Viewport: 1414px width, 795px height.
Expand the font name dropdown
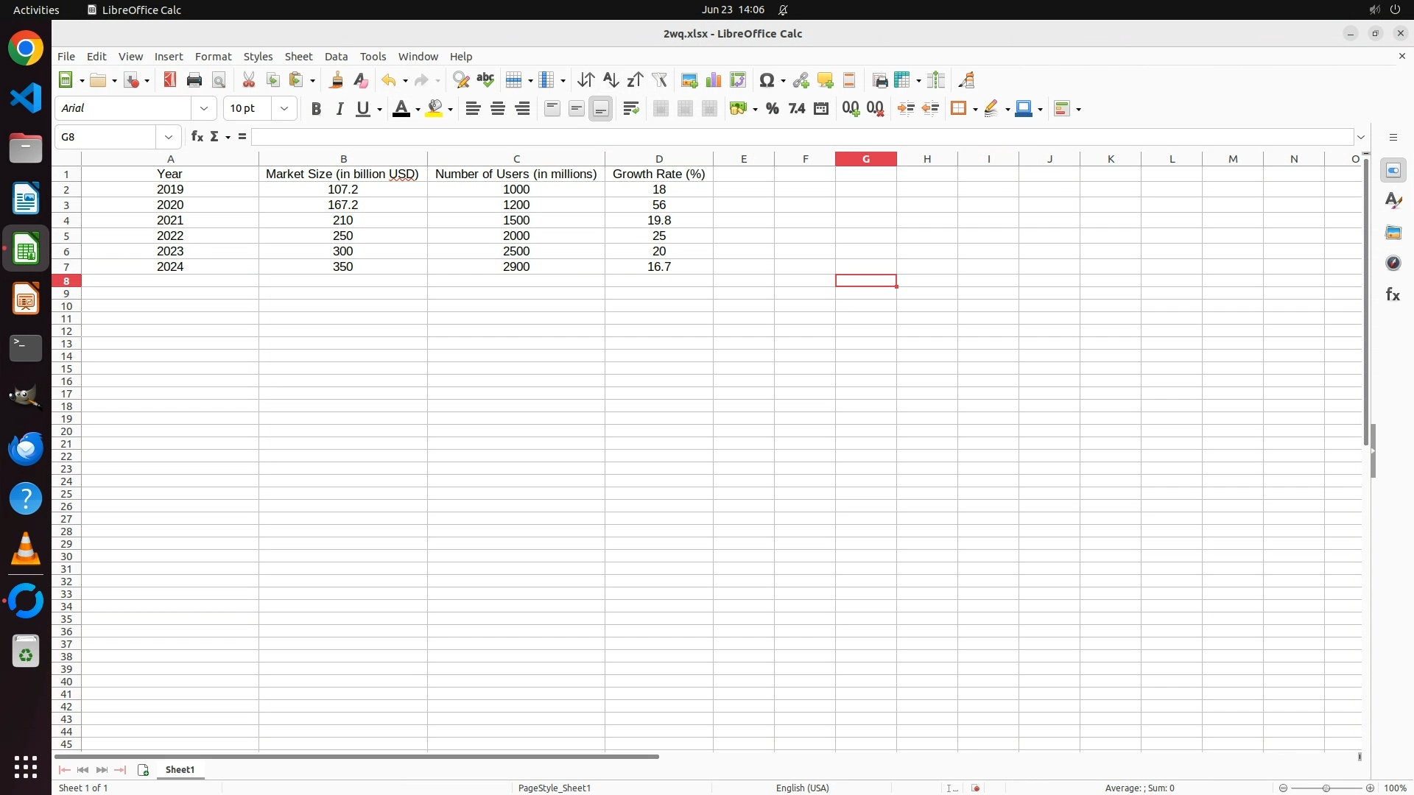[204, 109]
